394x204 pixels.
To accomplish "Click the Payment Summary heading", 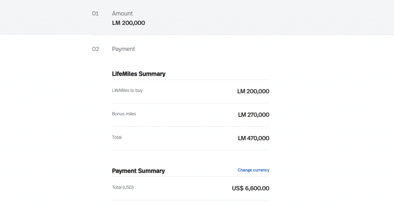I will 138,171.
